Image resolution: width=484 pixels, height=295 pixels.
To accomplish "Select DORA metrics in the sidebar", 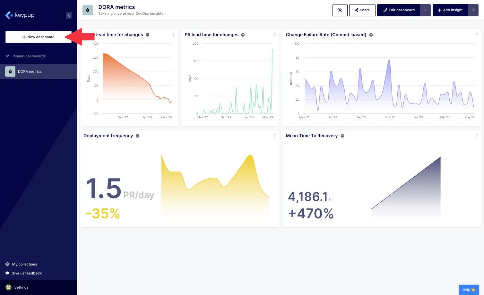I will pyautogui.click(x=30, y=72).
